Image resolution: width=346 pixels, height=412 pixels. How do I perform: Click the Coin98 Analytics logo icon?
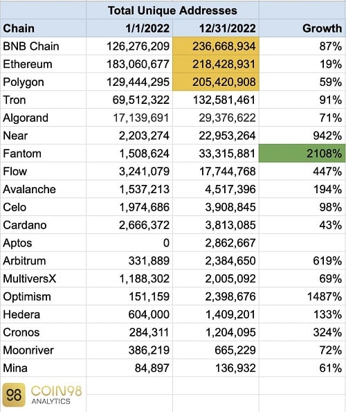14,395
